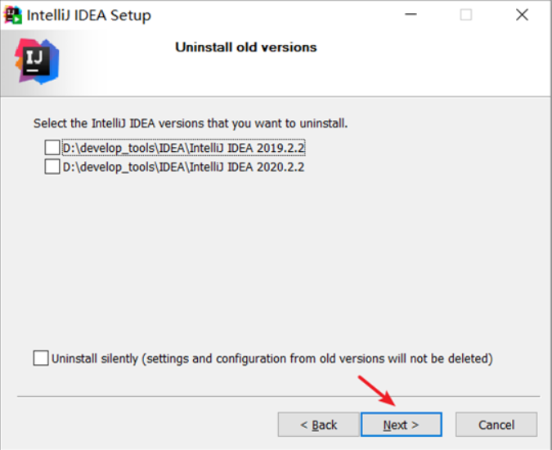Click the separator line above the buttons

(276, 398)
